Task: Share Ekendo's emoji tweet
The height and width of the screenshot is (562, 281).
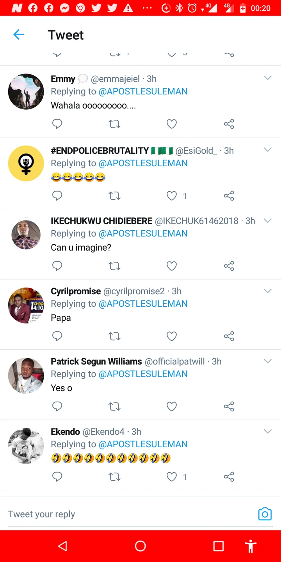Action: pos(229,477)
